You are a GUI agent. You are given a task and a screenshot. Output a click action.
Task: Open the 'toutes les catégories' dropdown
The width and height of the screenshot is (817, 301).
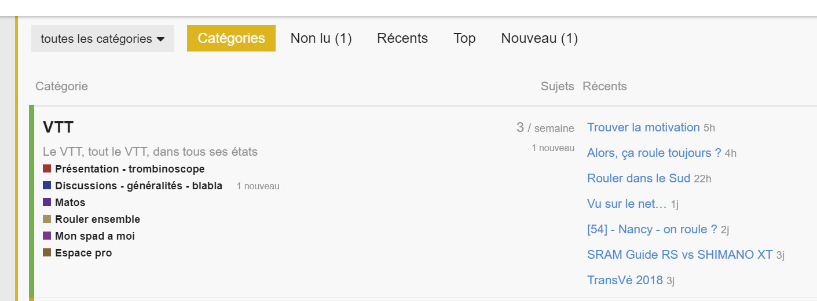click(102, 39)
